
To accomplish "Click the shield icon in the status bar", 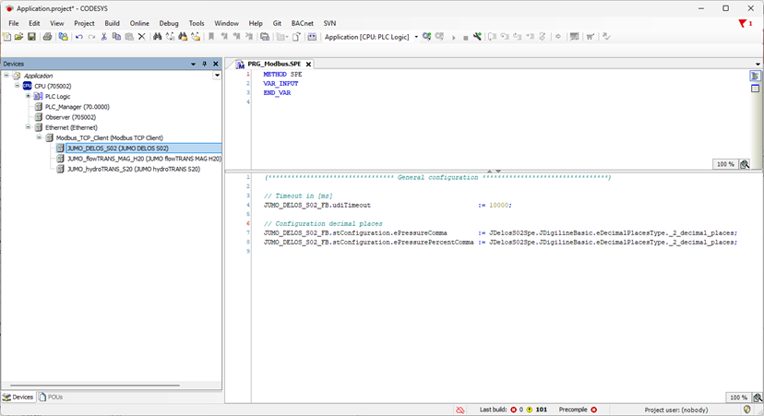I will coord(747,410).
